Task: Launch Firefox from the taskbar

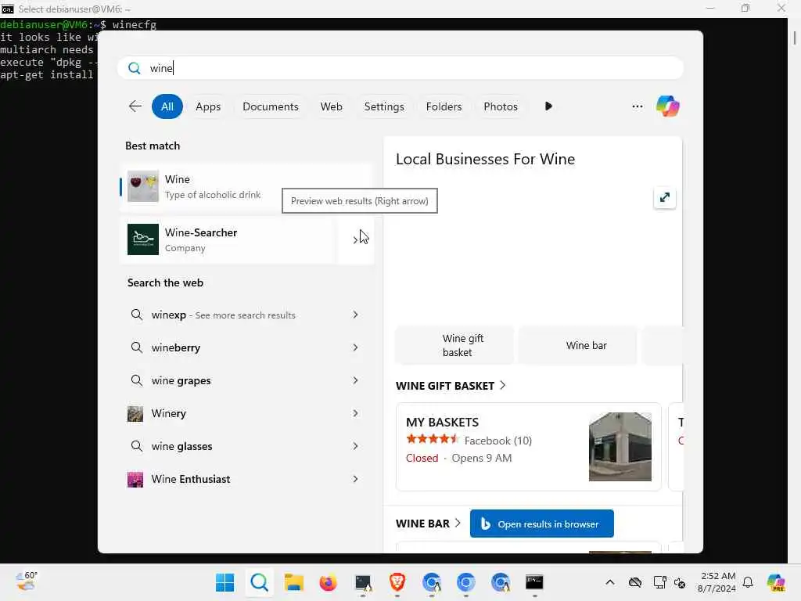Action: 328,582
